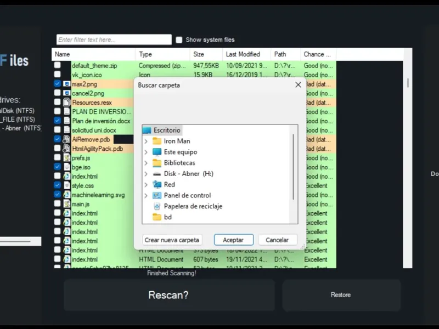The height and width of the screenshot is (329, 439).
Task: Click the Este equipo computer icon
Action: (x=157, y=152)
